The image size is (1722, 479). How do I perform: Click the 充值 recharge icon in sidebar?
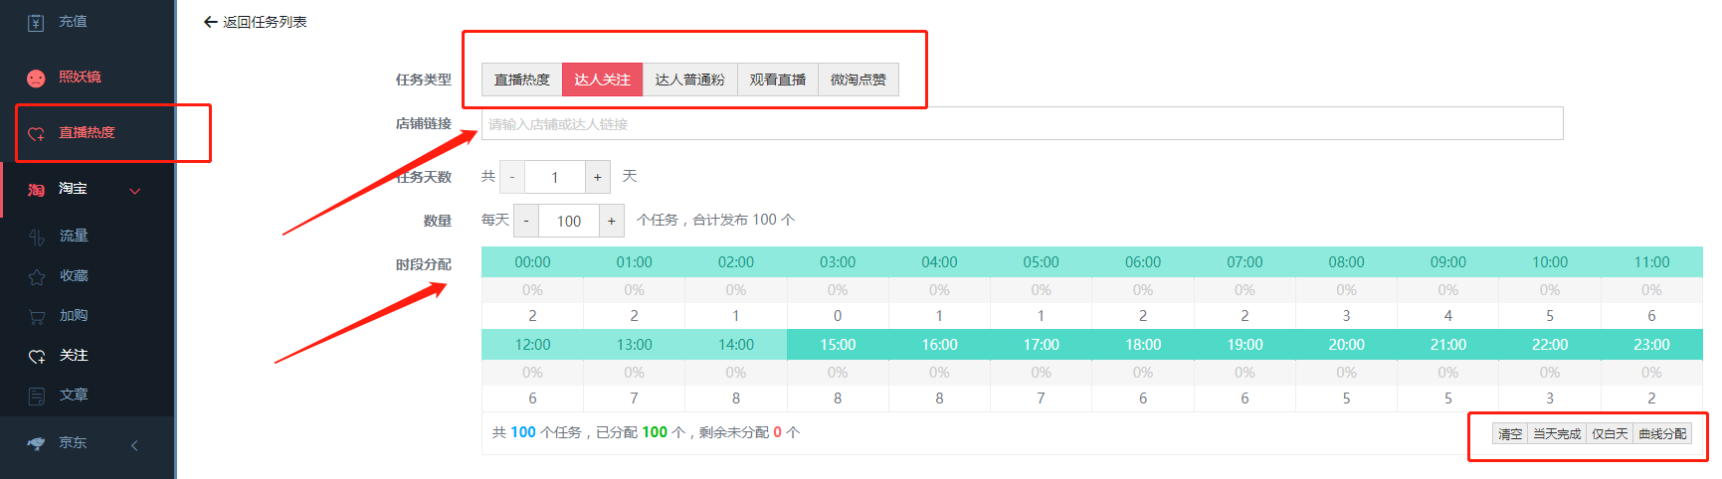point(36,22)
